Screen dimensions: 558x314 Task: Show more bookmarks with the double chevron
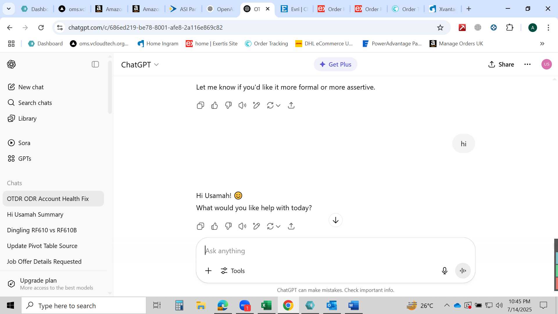[x=542, y=44]
